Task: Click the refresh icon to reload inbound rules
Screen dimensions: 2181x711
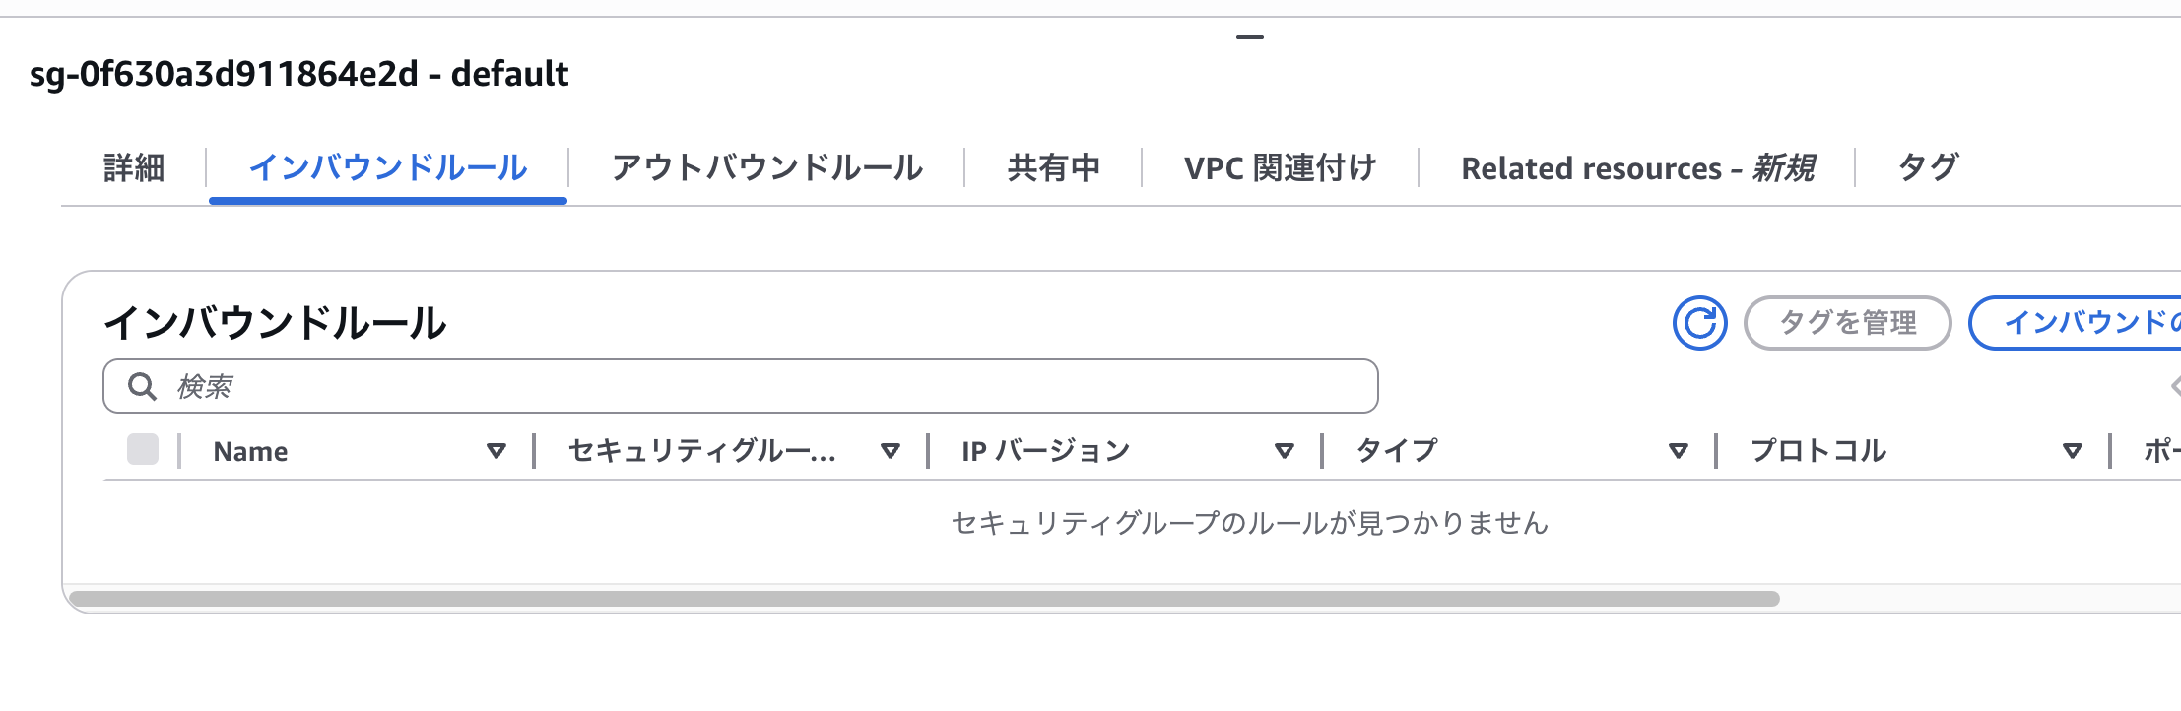Action: [x=1700, y=322]
